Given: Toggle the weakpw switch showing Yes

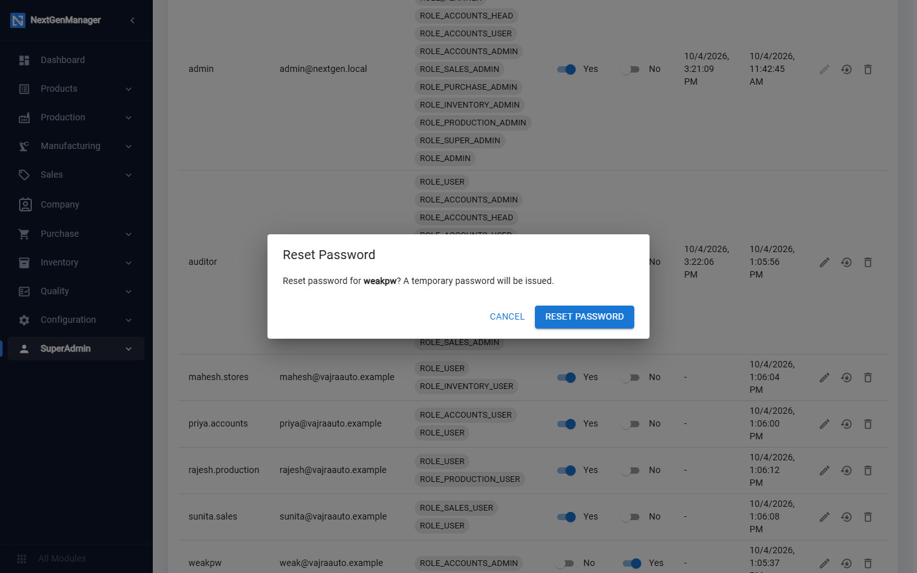Looking at the screenshot, I should (632, 563).
